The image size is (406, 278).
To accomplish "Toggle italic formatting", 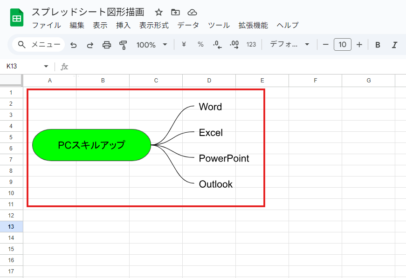I will tap(394, 45).
